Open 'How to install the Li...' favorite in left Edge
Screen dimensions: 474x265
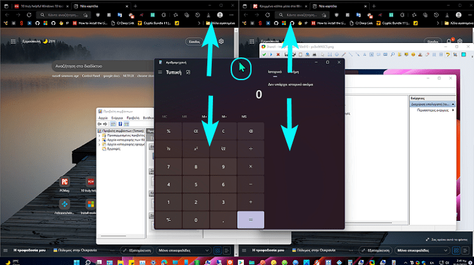point(90,23)
